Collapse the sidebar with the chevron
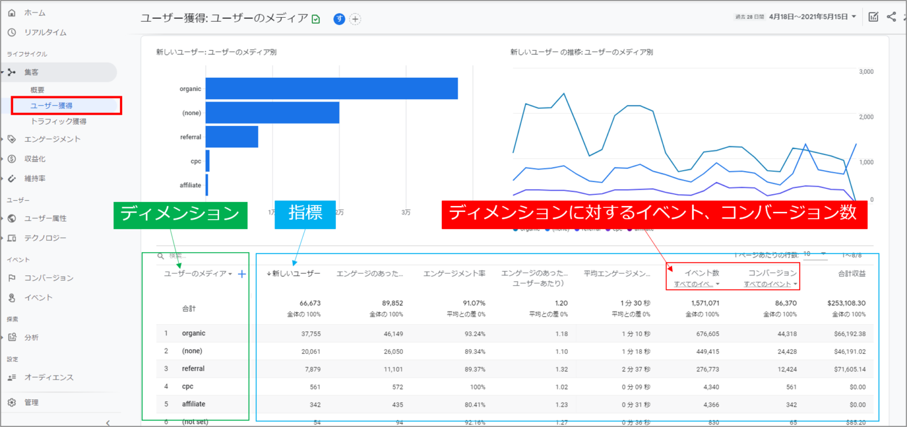 click(x=108, y=422)
